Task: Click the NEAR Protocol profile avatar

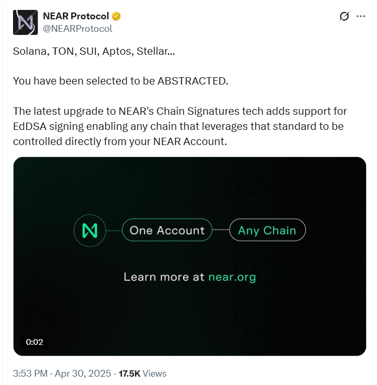Action: [26, 22]
